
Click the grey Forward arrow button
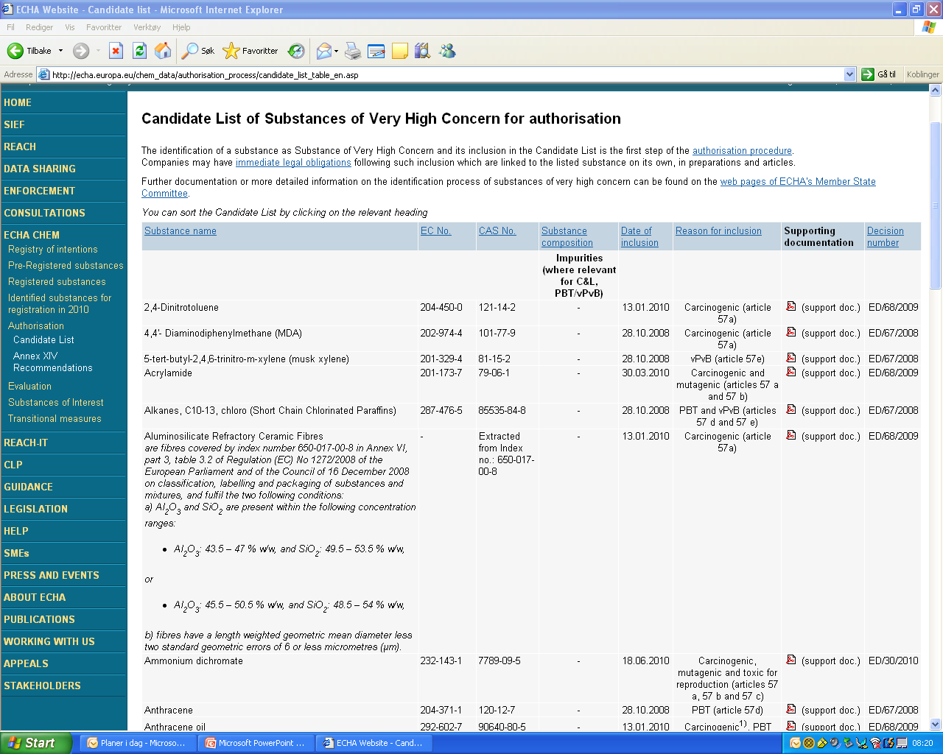81,51
